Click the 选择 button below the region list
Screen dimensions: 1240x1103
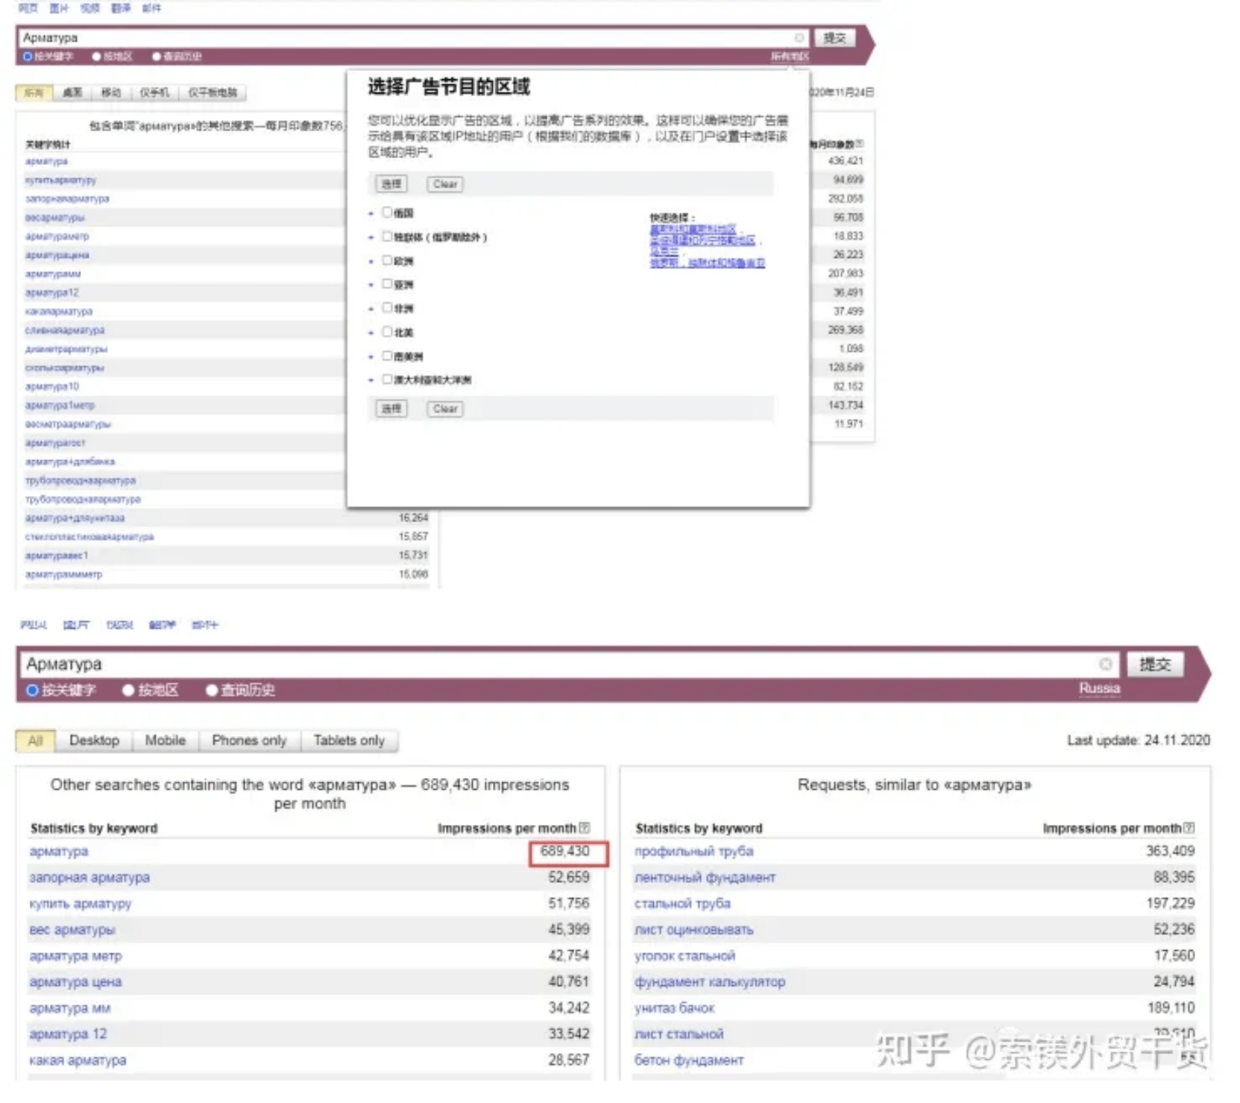tap(391, 409)
